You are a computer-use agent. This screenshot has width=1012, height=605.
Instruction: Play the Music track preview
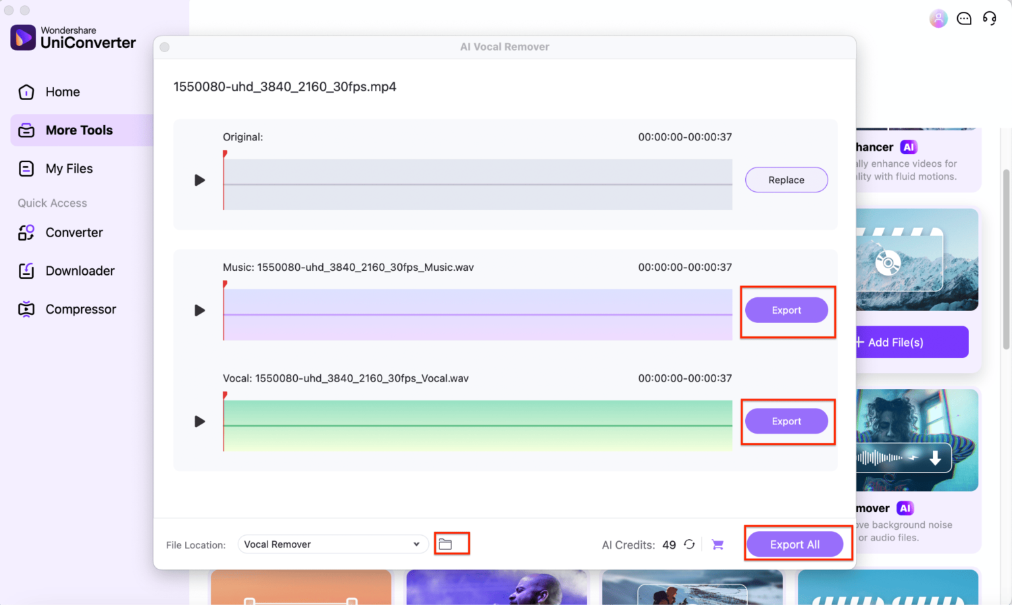coord(200,310)
